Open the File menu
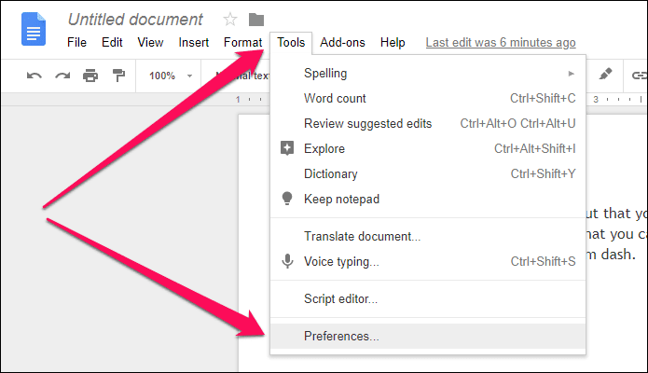648x373 pixels. point(76,42)
